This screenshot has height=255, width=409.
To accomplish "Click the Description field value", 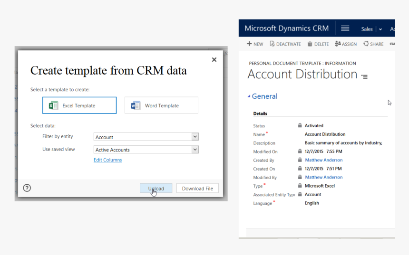I will 343,143.
